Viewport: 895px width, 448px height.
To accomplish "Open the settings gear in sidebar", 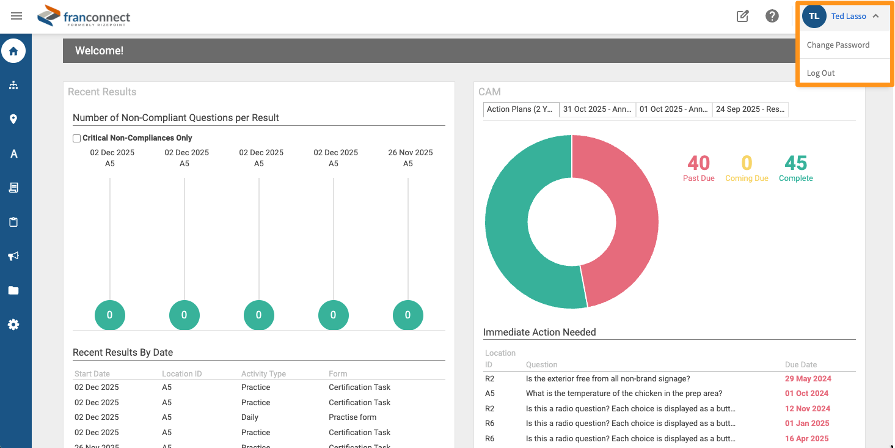I will 13,325.
